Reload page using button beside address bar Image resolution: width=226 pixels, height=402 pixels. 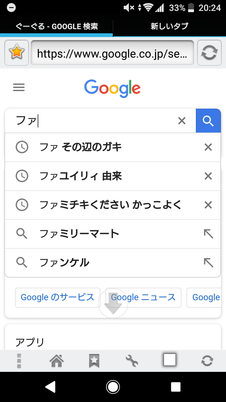point(209,53)
